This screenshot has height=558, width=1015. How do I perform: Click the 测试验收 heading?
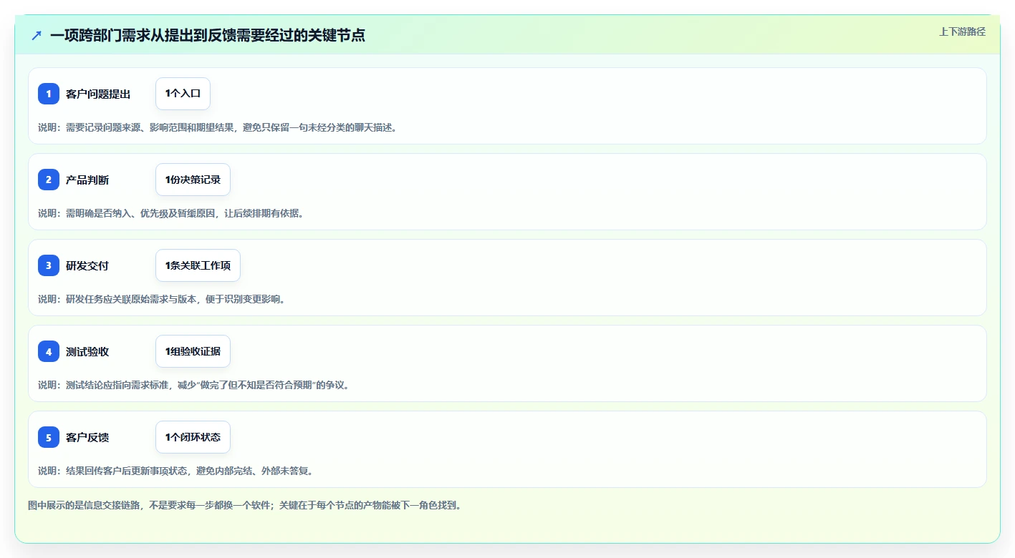click(x=87, y=351)
